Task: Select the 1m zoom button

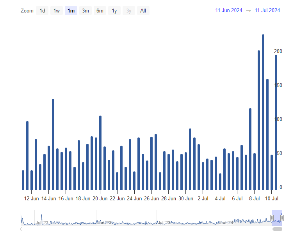Action: click(x=71, y=11)
